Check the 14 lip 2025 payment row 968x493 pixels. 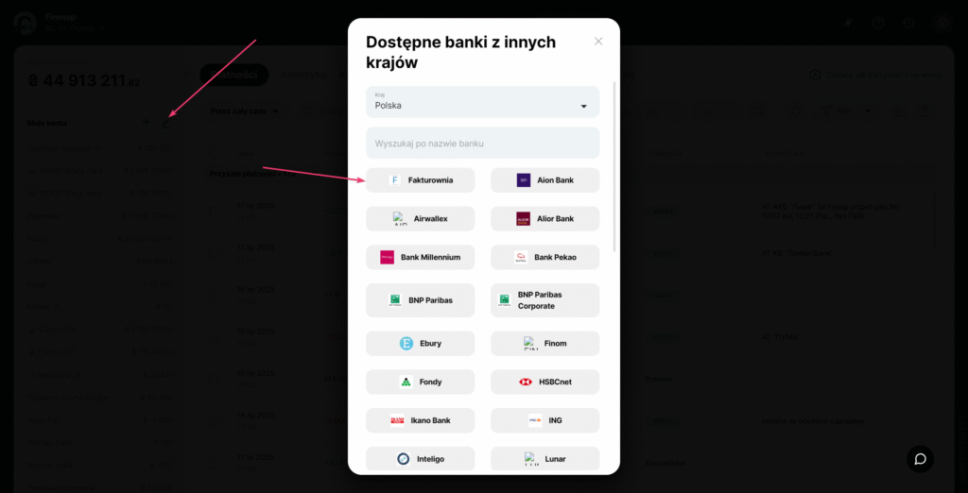coord(215,421)
